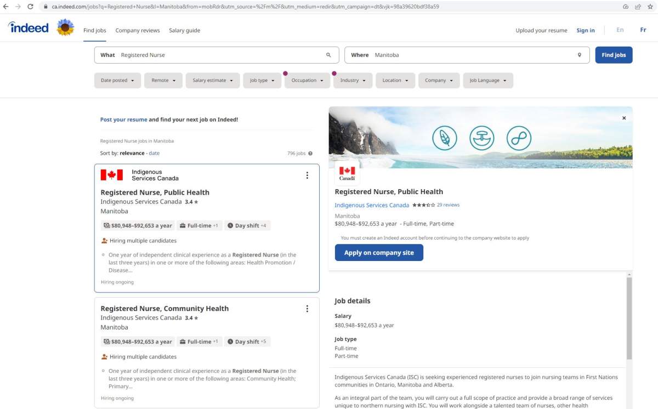Click the Sign in link
This screenshot has width=658, height=409.
[586, 31]
